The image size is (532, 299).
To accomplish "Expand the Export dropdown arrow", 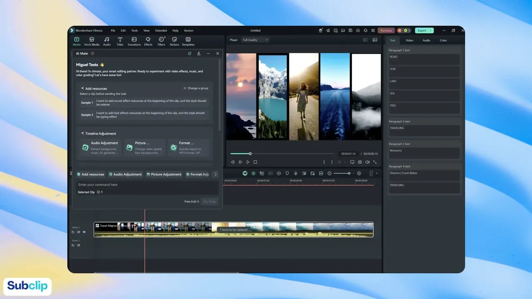I will (x=431, y=30).
